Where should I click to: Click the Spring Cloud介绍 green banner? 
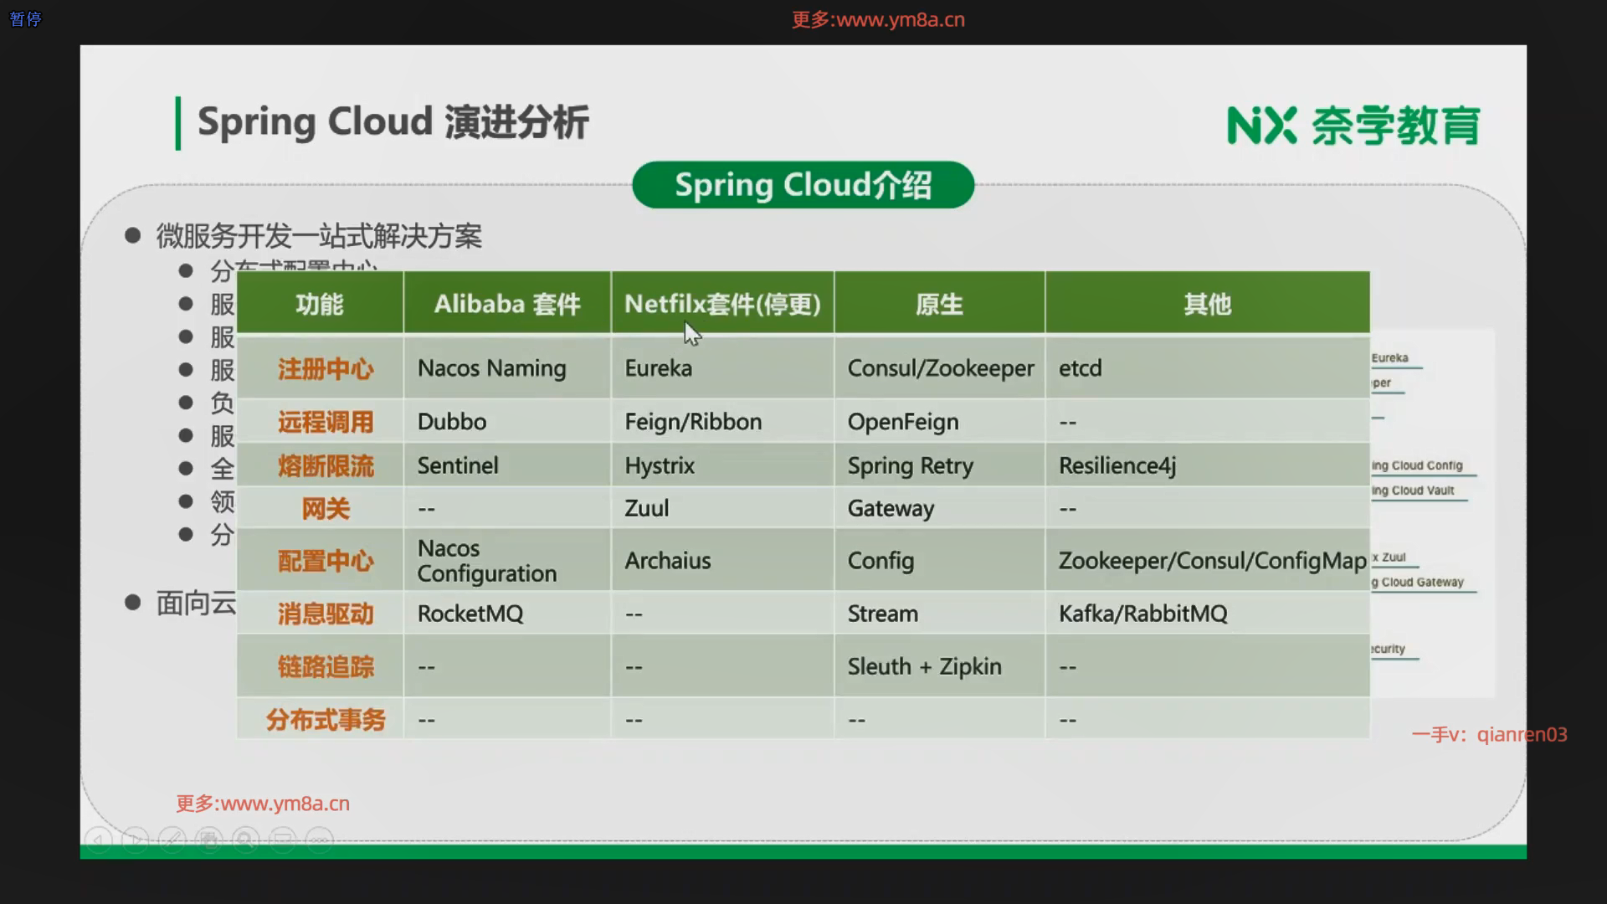tap(803, 185)
